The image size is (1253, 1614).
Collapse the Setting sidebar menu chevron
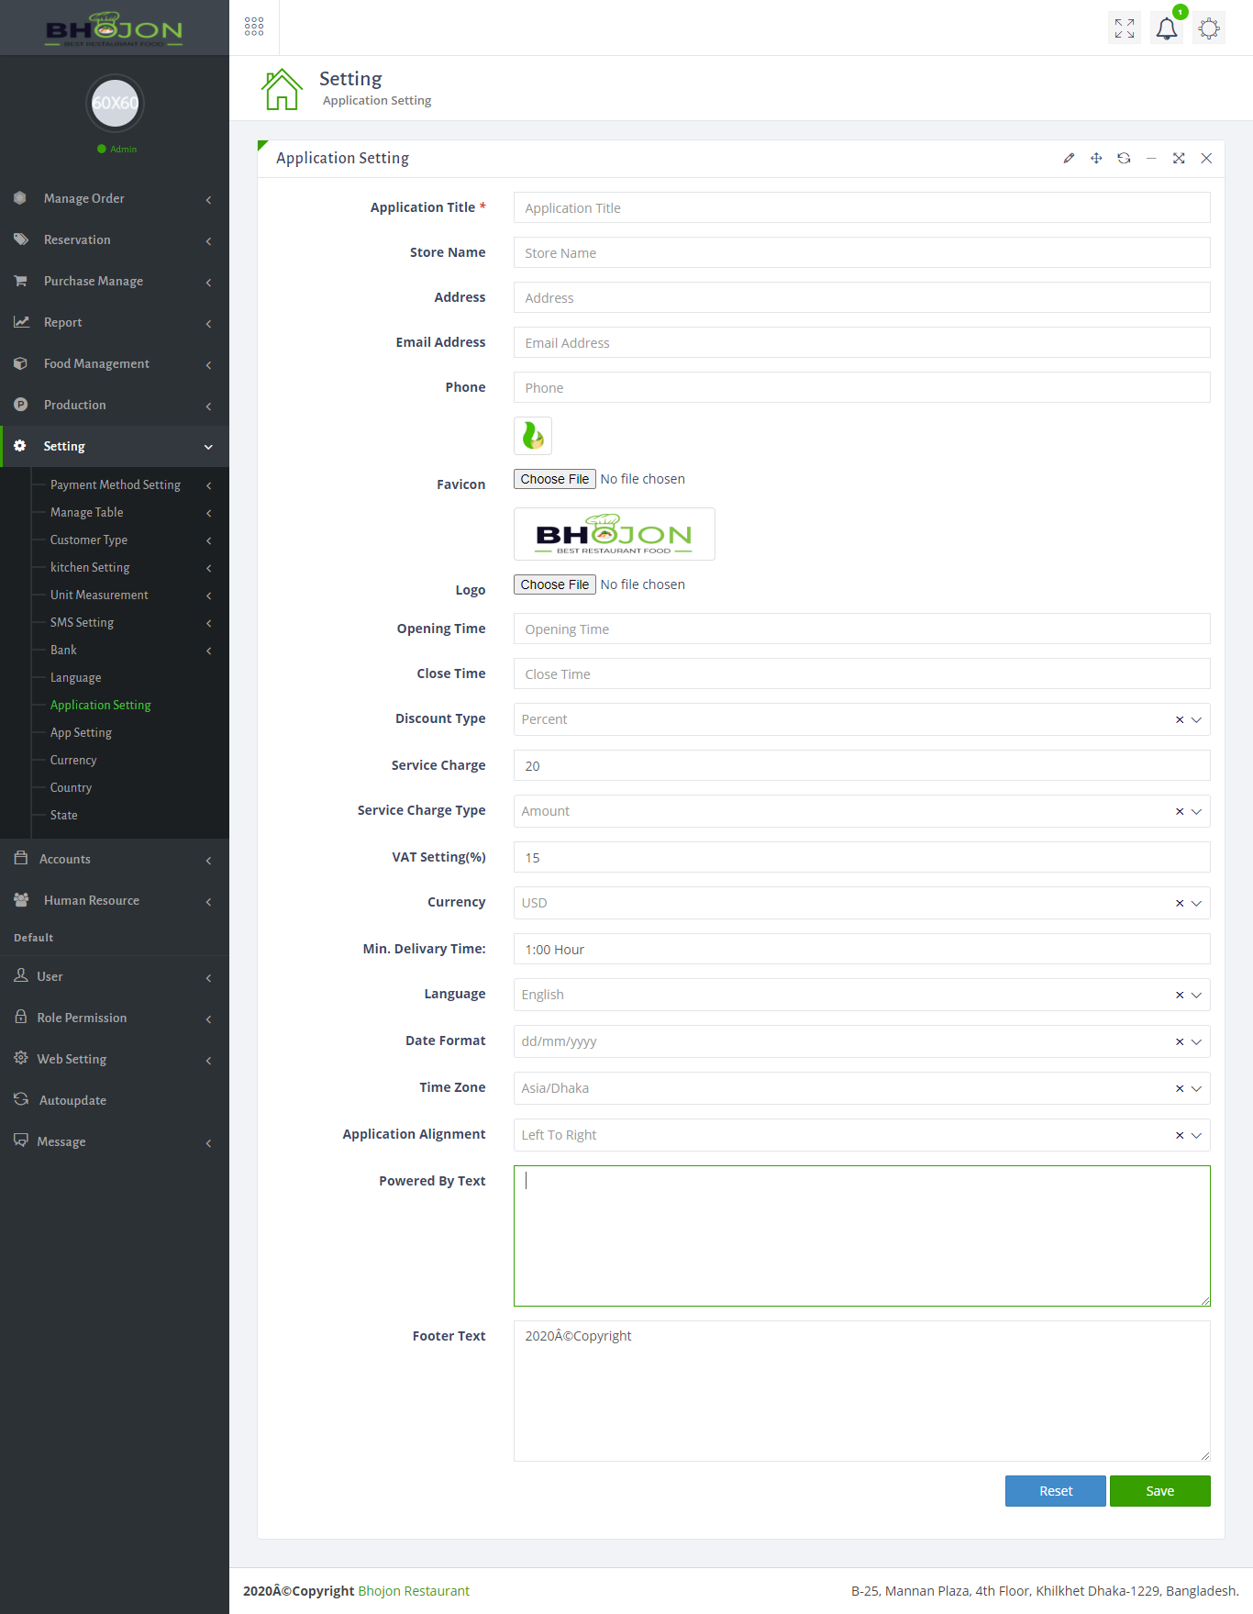point(208,447)
